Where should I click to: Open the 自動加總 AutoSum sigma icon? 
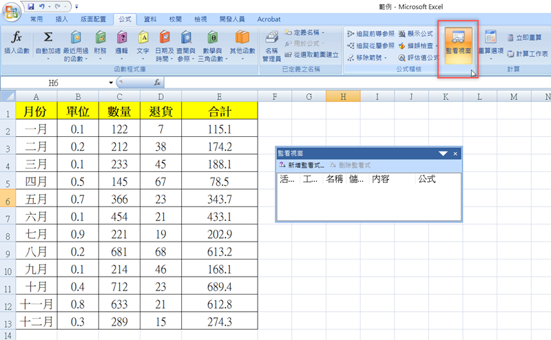[48, 37]
